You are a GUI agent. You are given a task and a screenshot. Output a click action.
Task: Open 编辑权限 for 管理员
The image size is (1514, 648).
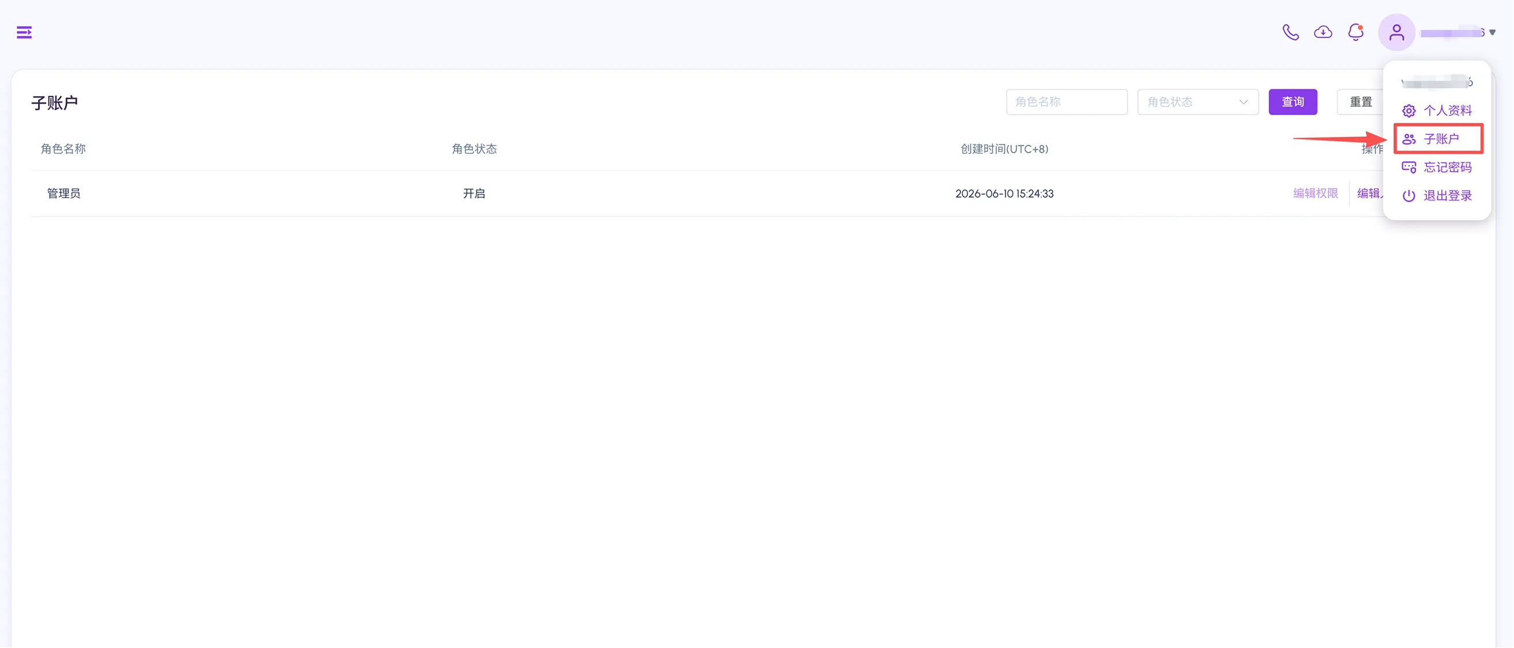pos(1315,194)
